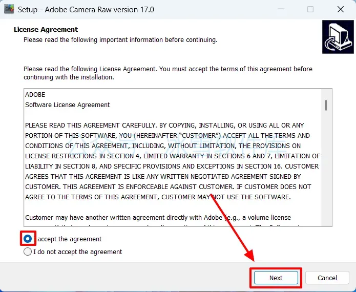
Task: Minimize the Setup window
Action: click(x=281, y=9)
